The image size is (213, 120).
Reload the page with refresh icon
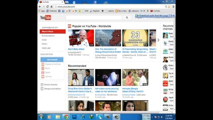48,7
